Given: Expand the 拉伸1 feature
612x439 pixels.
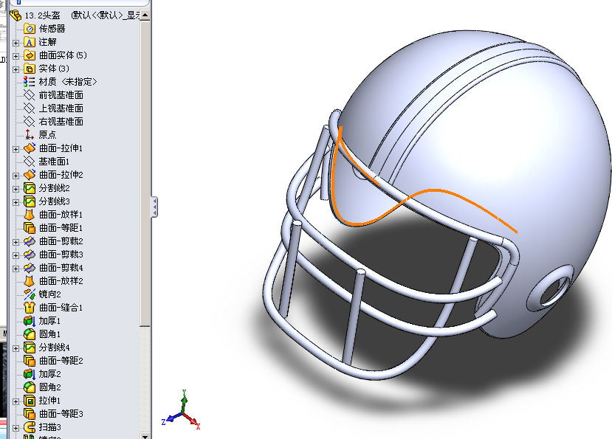Looking at the screenshot, I should click(x=16, y=401).
